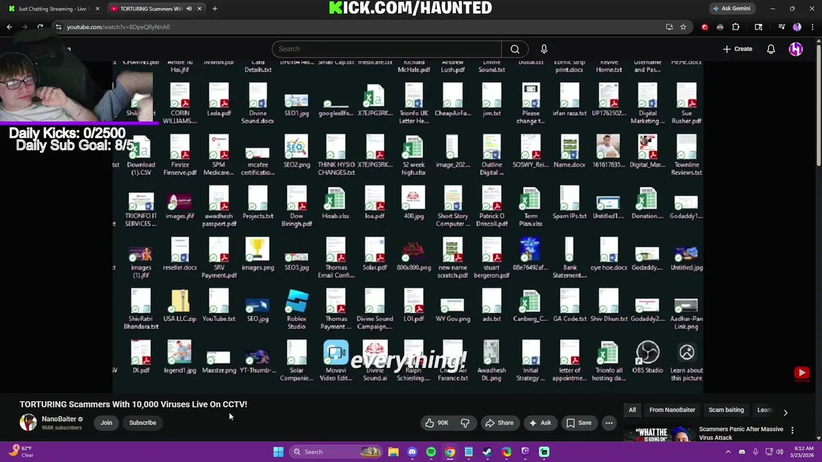Open Discord from taskbar
This screenshot has width=822, height=462.
click(x=412, y=452)
